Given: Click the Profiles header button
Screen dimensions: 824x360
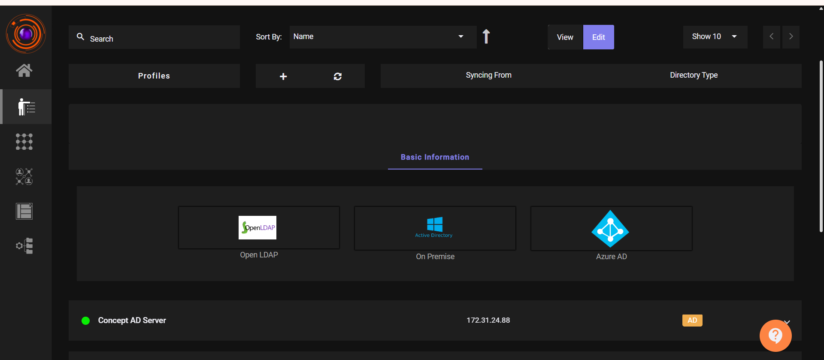Looking at the screenshot, I should click(x=154, y=76).
